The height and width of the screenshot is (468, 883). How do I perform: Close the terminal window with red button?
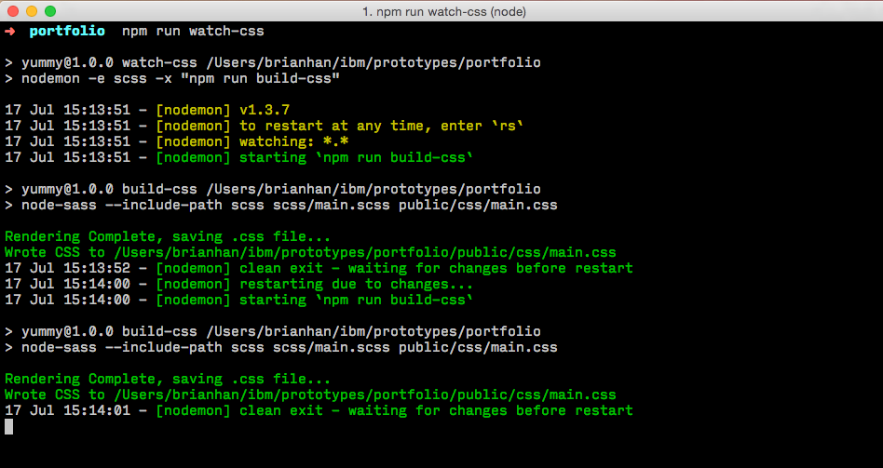coord(13,10)
